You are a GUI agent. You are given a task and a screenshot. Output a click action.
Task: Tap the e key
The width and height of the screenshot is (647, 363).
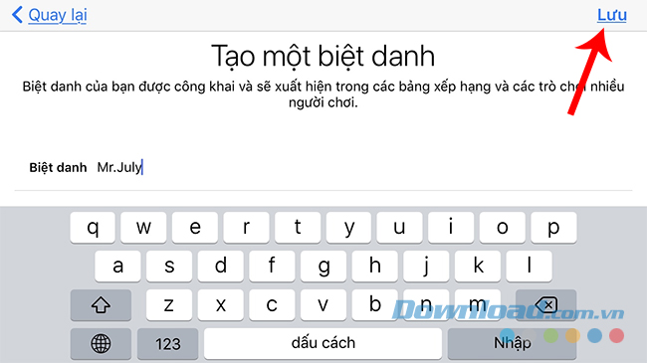pyautogui.click(x=195, y=228)
